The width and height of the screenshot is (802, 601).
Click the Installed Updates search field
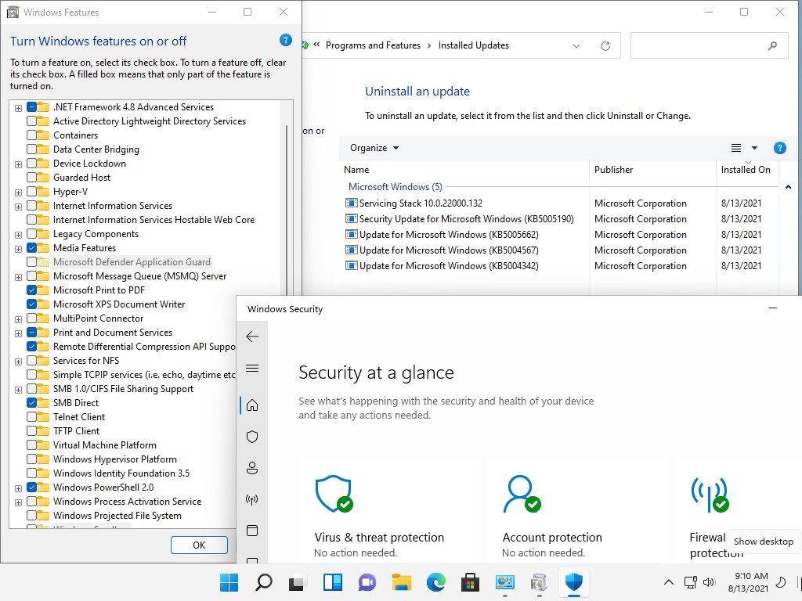point(709,45)
